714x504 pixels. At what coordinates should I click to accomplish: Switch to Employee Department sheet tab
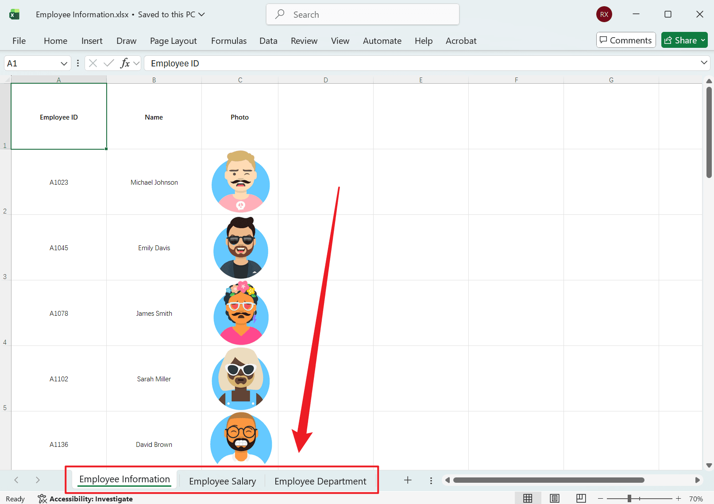point(320,481)
